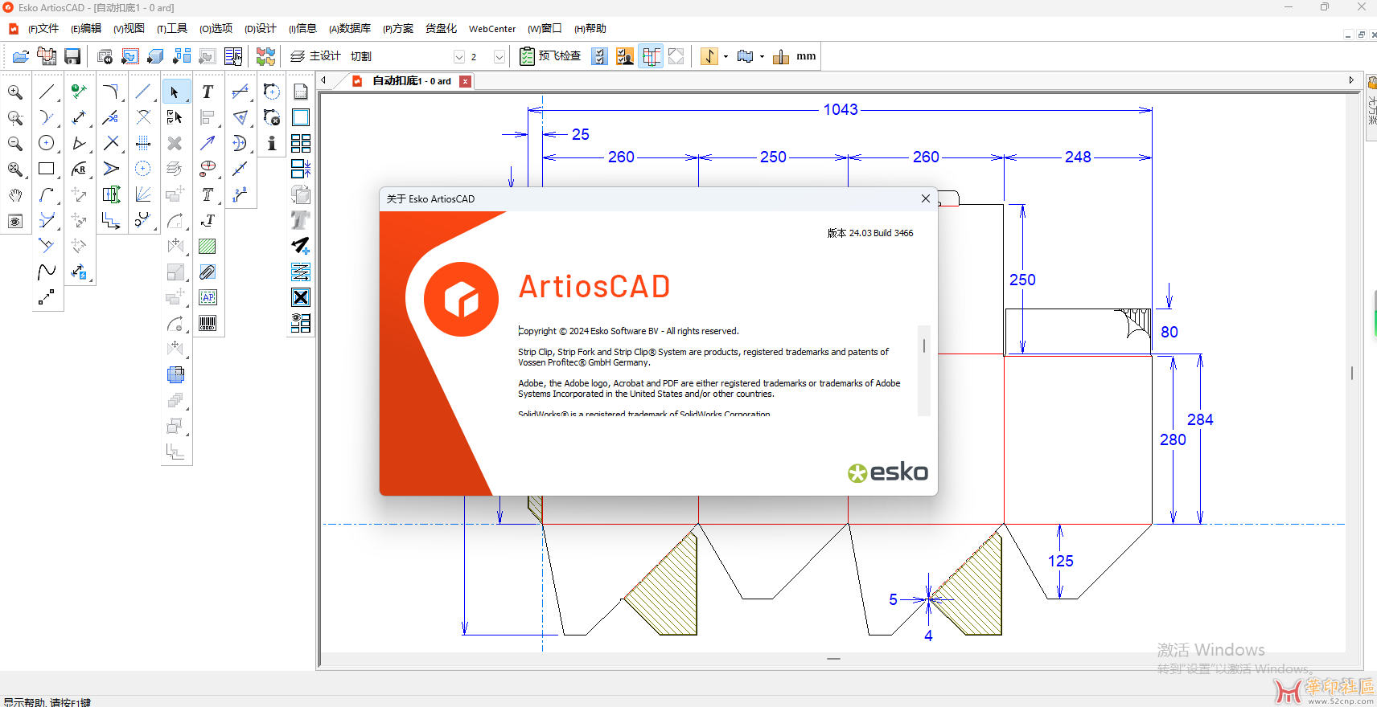
Task: Click the 284 dimension value
Action: tap(1200, 419)
